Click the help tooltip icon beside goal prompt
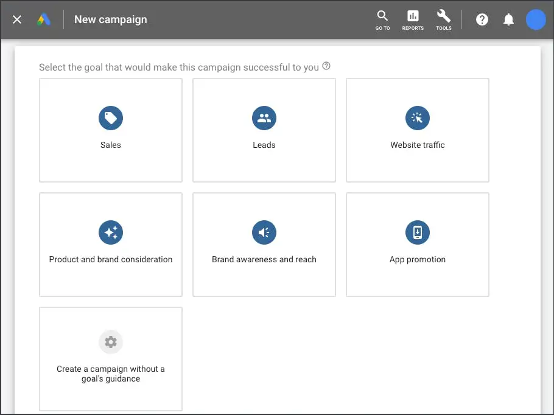 click(x=326, y=66)
